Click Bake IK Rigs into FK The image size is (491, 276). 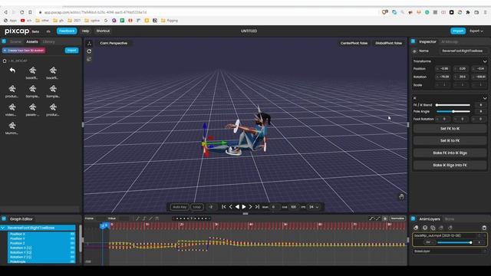coord(450,166)
